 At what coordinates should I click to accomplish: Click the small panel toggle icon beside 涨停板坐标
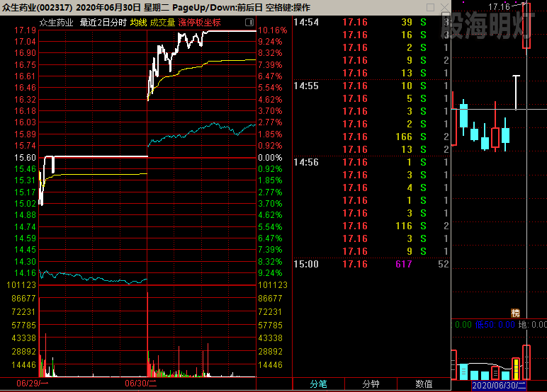point(249,23)
